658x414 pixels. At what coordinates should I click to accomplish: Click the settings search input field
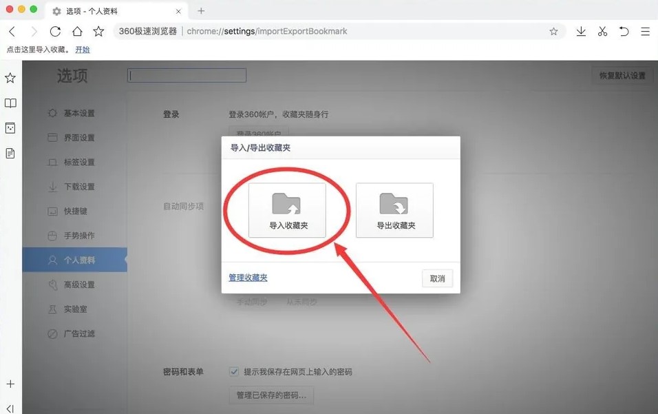(187, 76)
